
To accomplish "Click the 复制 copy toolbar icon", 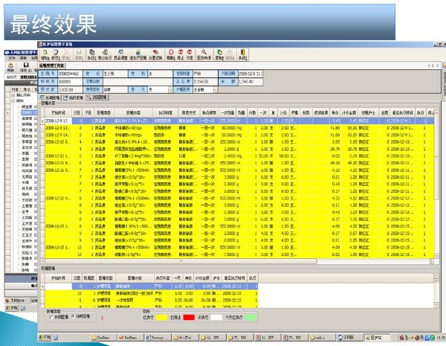I will click(x=219, y=54).
